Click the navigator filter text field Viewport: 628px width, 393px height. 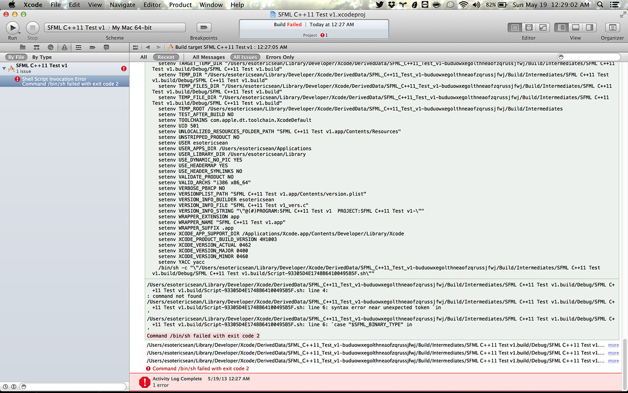click(73, 386)
